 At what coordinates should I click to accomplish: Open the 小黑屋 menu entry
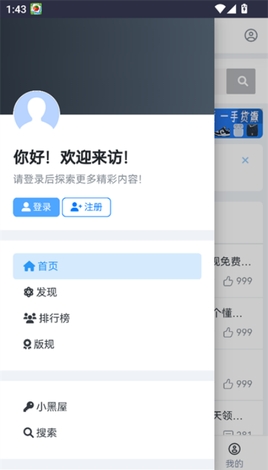107,407
